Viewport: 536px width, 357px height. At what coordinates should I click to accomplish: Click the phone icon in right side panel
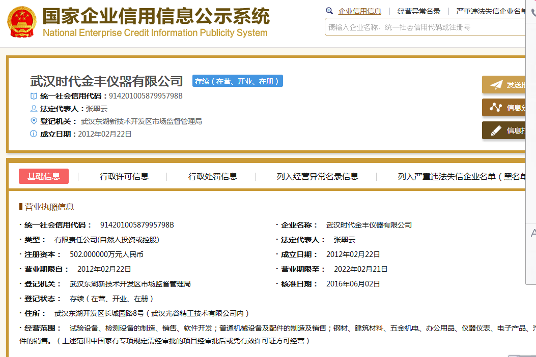click(533, 13)
